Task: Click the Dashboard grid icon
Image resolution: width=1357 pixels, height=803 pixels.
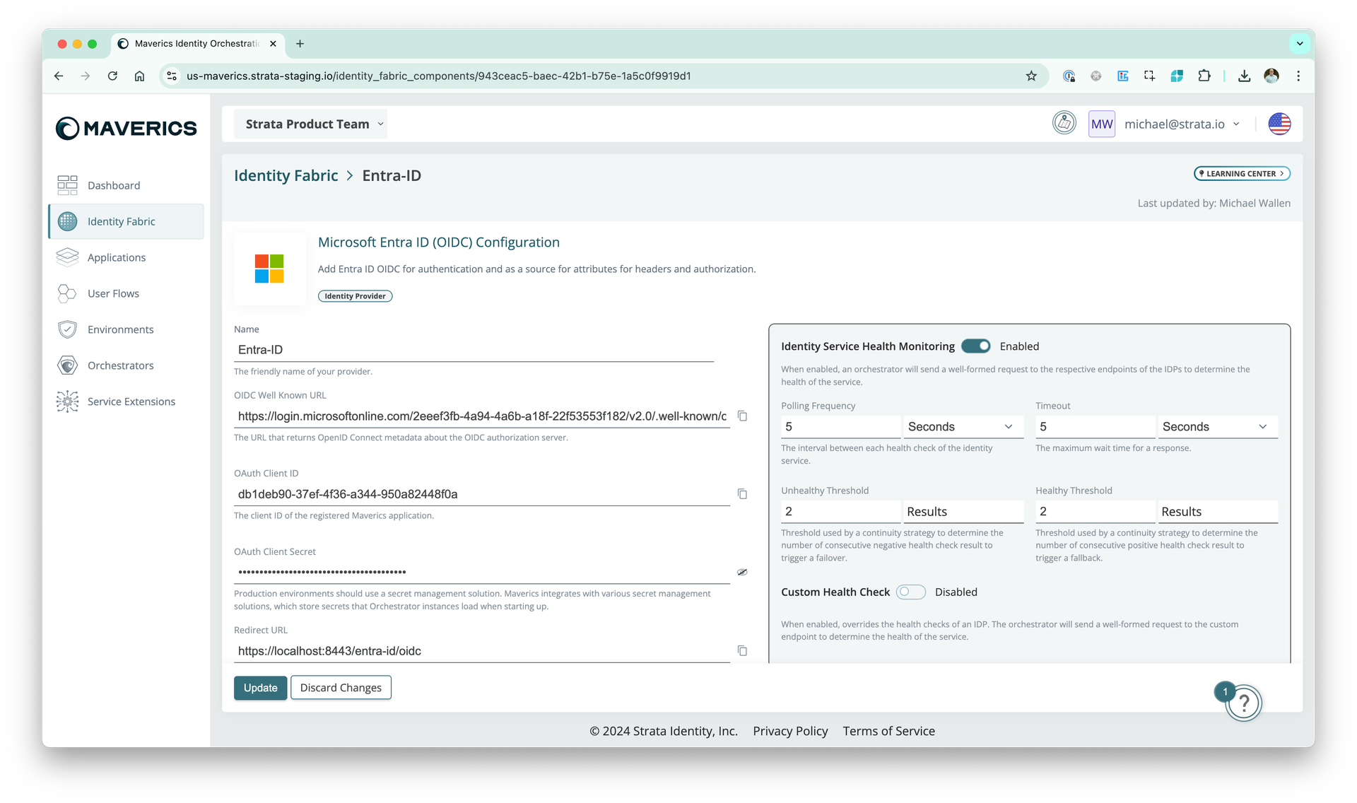Action: point(67,185)
